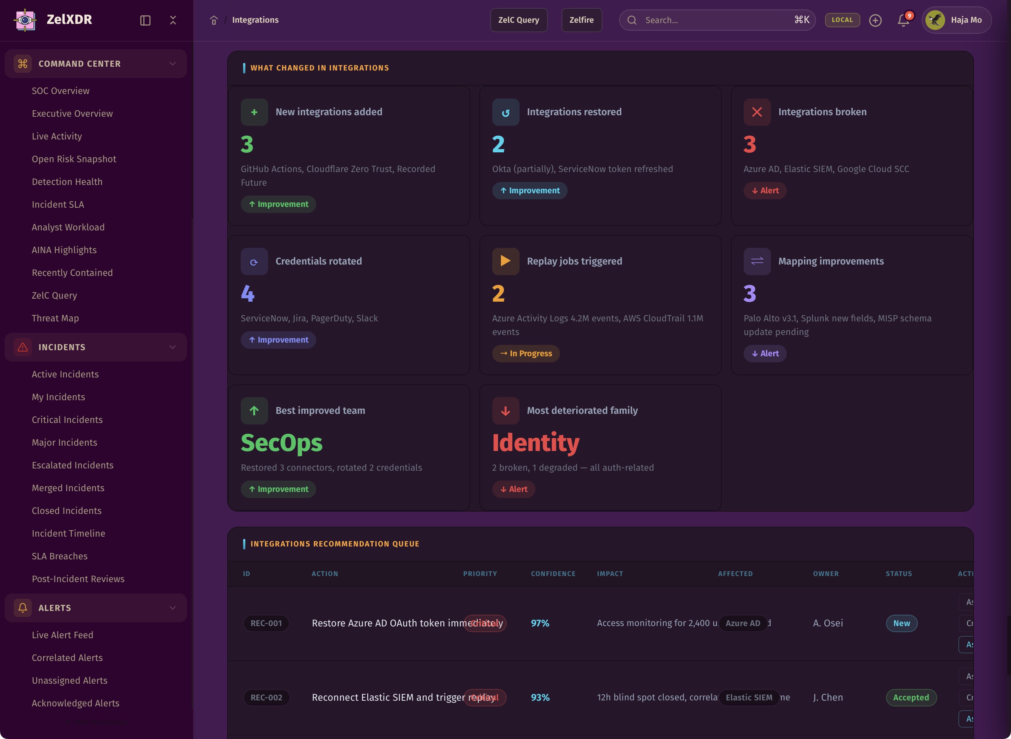The width and height of the screenshot is (1011, 739).
Task: Collapse the Command Center section
Action: [x=173, y=64]
